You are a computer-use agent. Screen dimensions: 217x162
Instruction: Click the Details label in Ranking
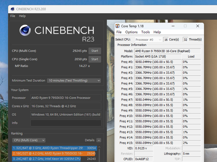[x=90, y=140]
